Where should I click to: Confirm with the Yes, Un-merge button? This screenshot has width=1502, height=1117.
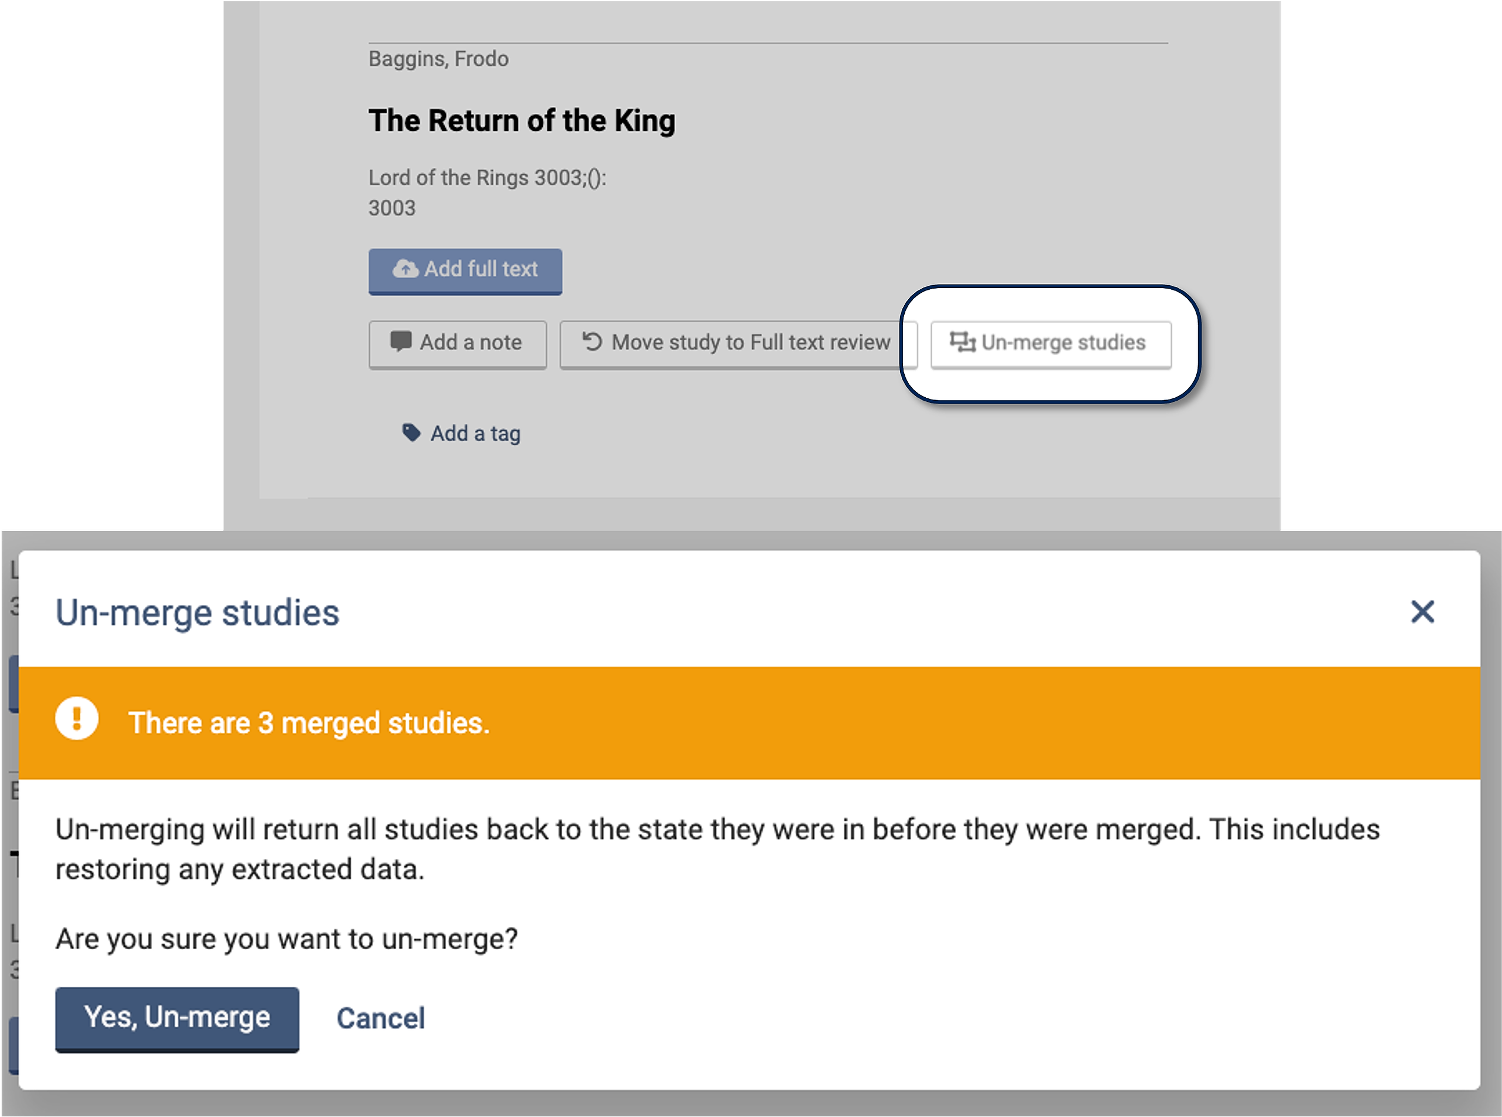[x=177, y=1018]
